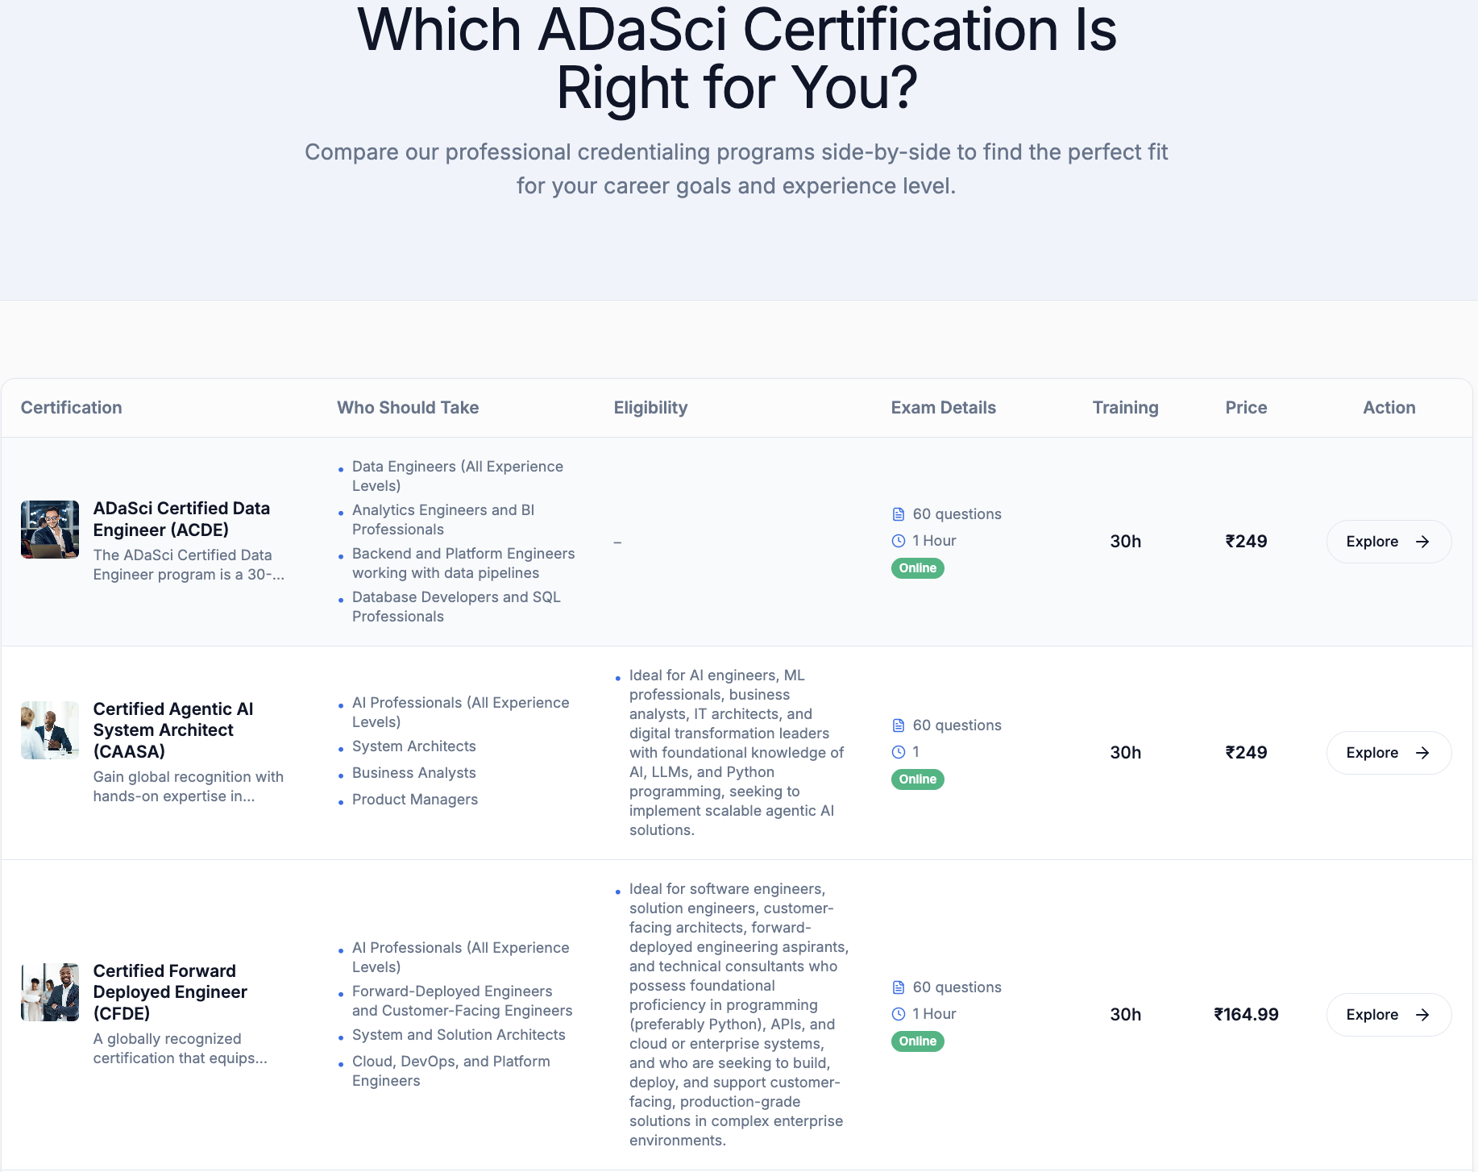This screenshot has height=1172, width=1478.
Task: Click the arrow icon on ACDE Explore button
Action: pos(1422,542)
